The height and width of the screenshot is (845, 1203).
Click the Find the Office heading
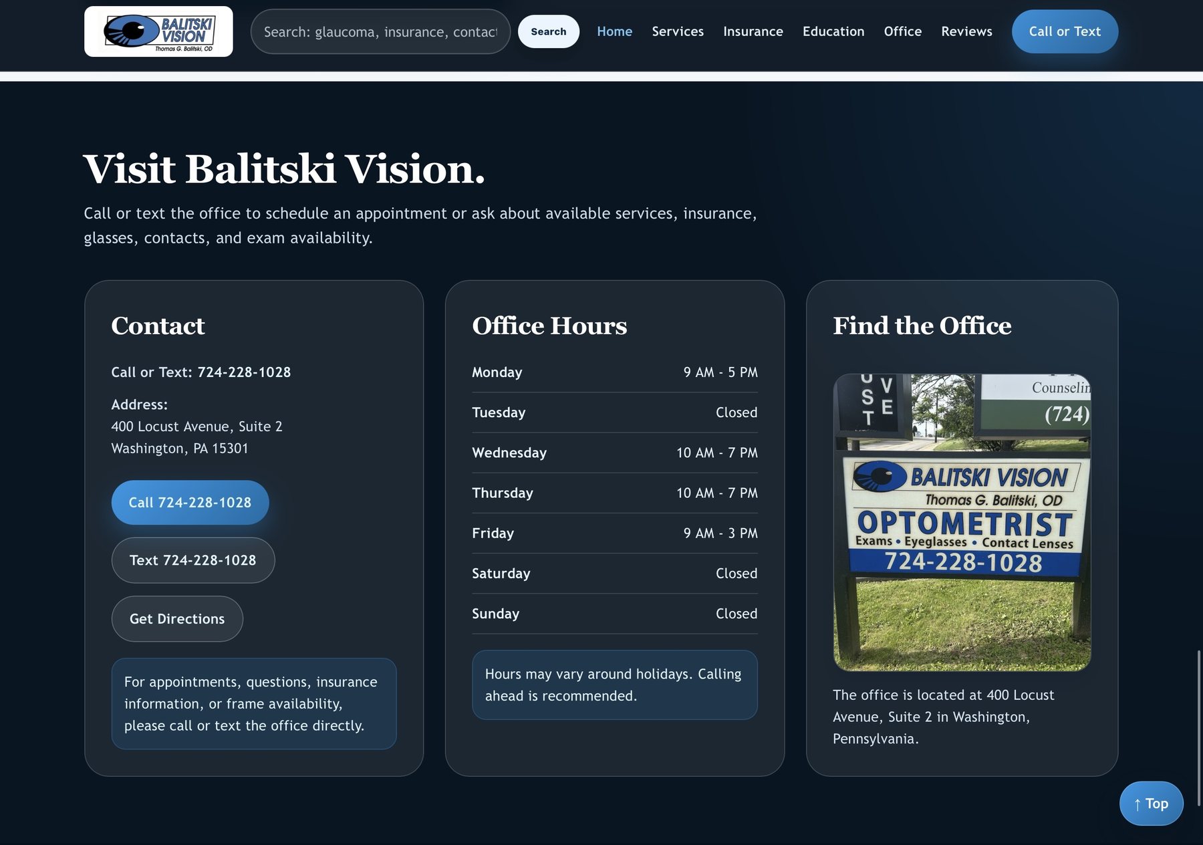point(922,326)
